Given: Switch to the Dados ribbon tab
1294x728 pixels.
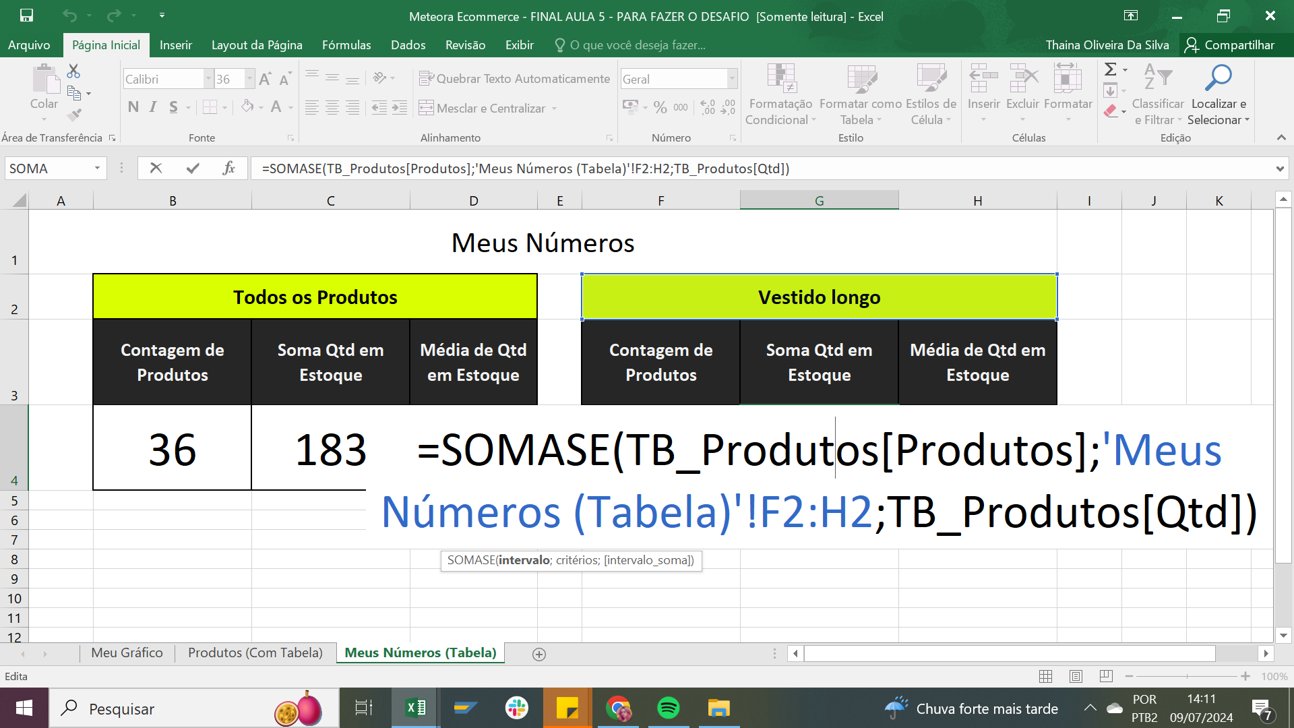Looking at the screenshot, I should [x=408, y=44].
